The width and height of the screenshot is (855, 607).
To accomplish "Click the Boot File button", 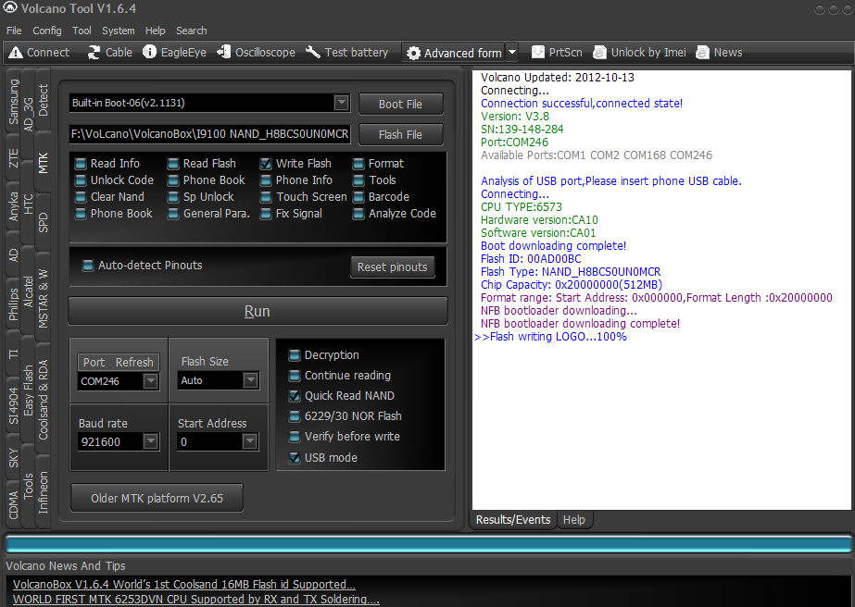I will pyautogui.click(x=401, y=104).
